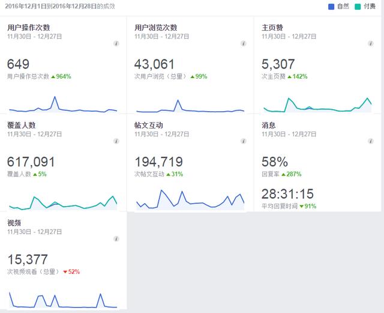Click info icon on 覆盖人数 card
Viewport: 384px width, 313px height.
click(x=116, y=141)
